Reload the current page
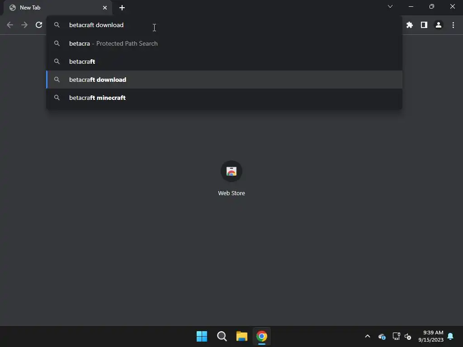This screenshot has width=463, height=347. click(x=39, y=25)
